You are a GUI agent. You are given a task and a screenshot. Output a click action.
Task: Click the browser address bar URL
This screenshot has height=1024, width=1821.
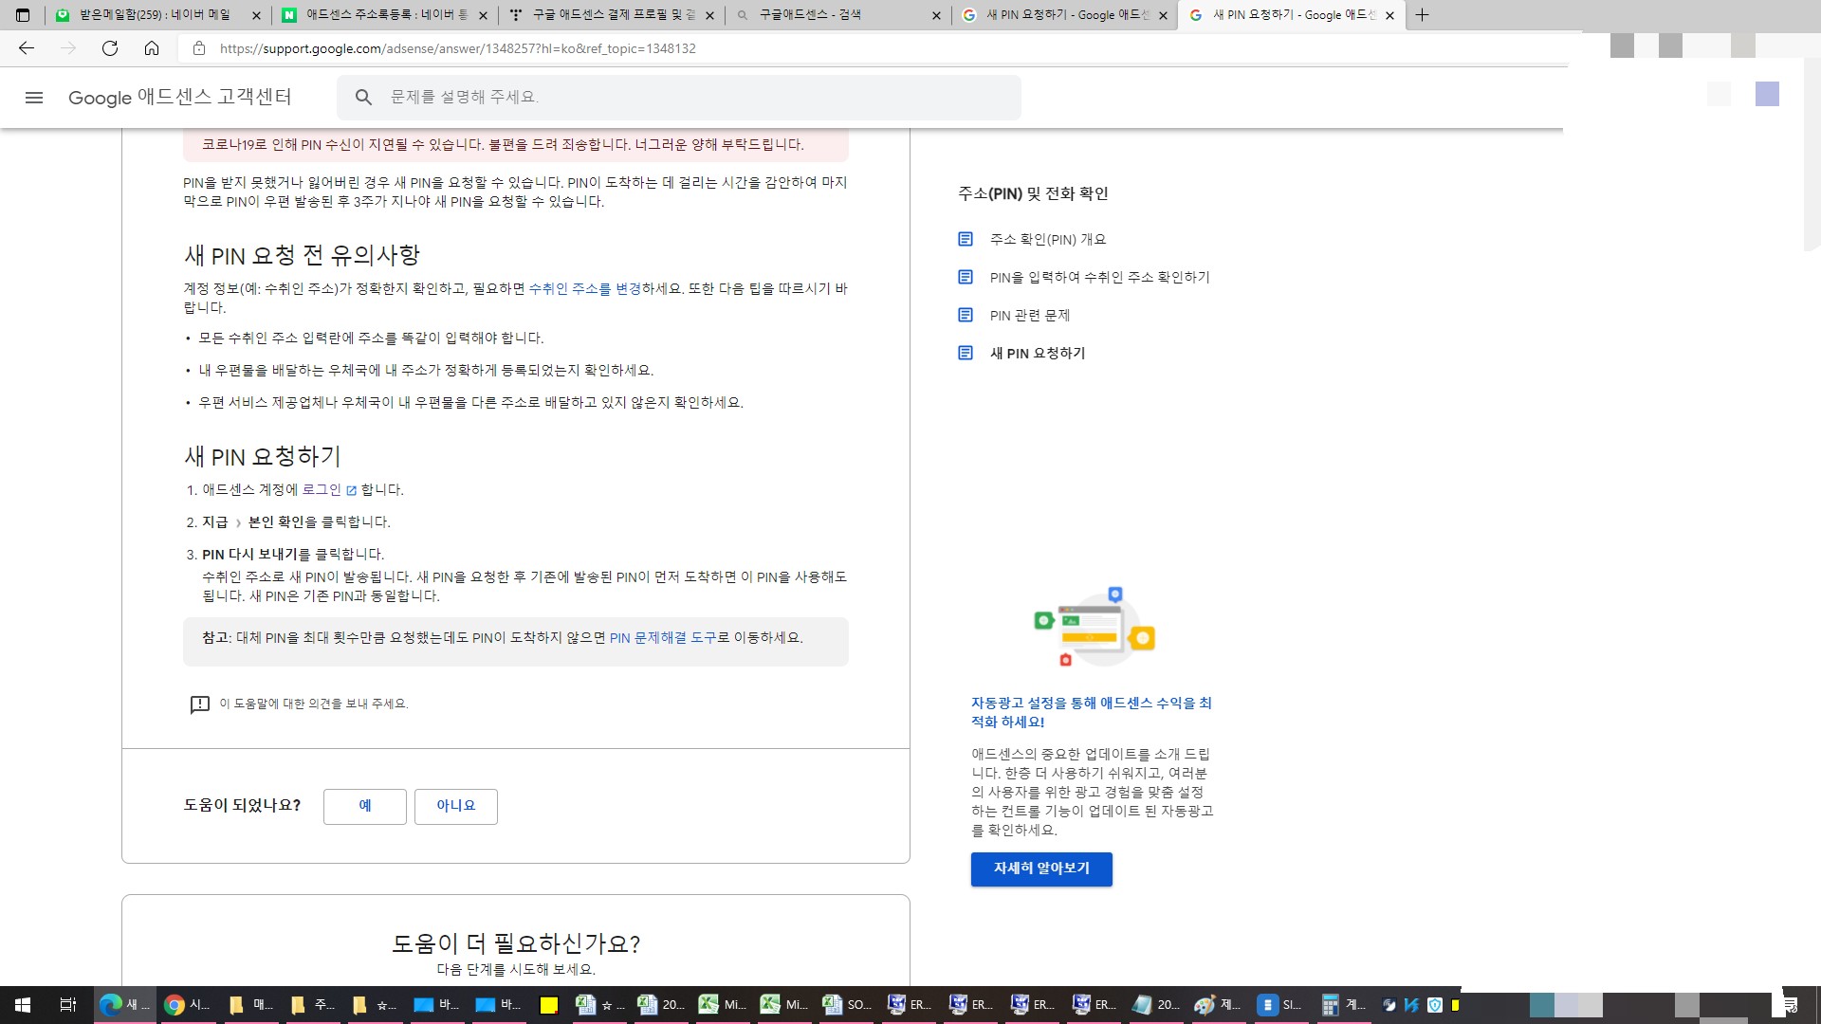point(458,48)
